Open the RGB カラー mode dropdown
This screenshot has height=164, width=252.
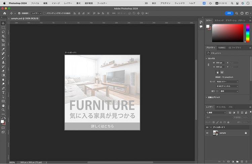227,82
